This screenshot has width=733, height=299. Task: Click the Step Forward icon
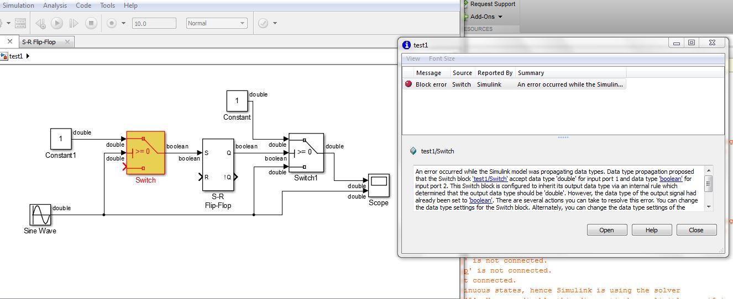74,23
